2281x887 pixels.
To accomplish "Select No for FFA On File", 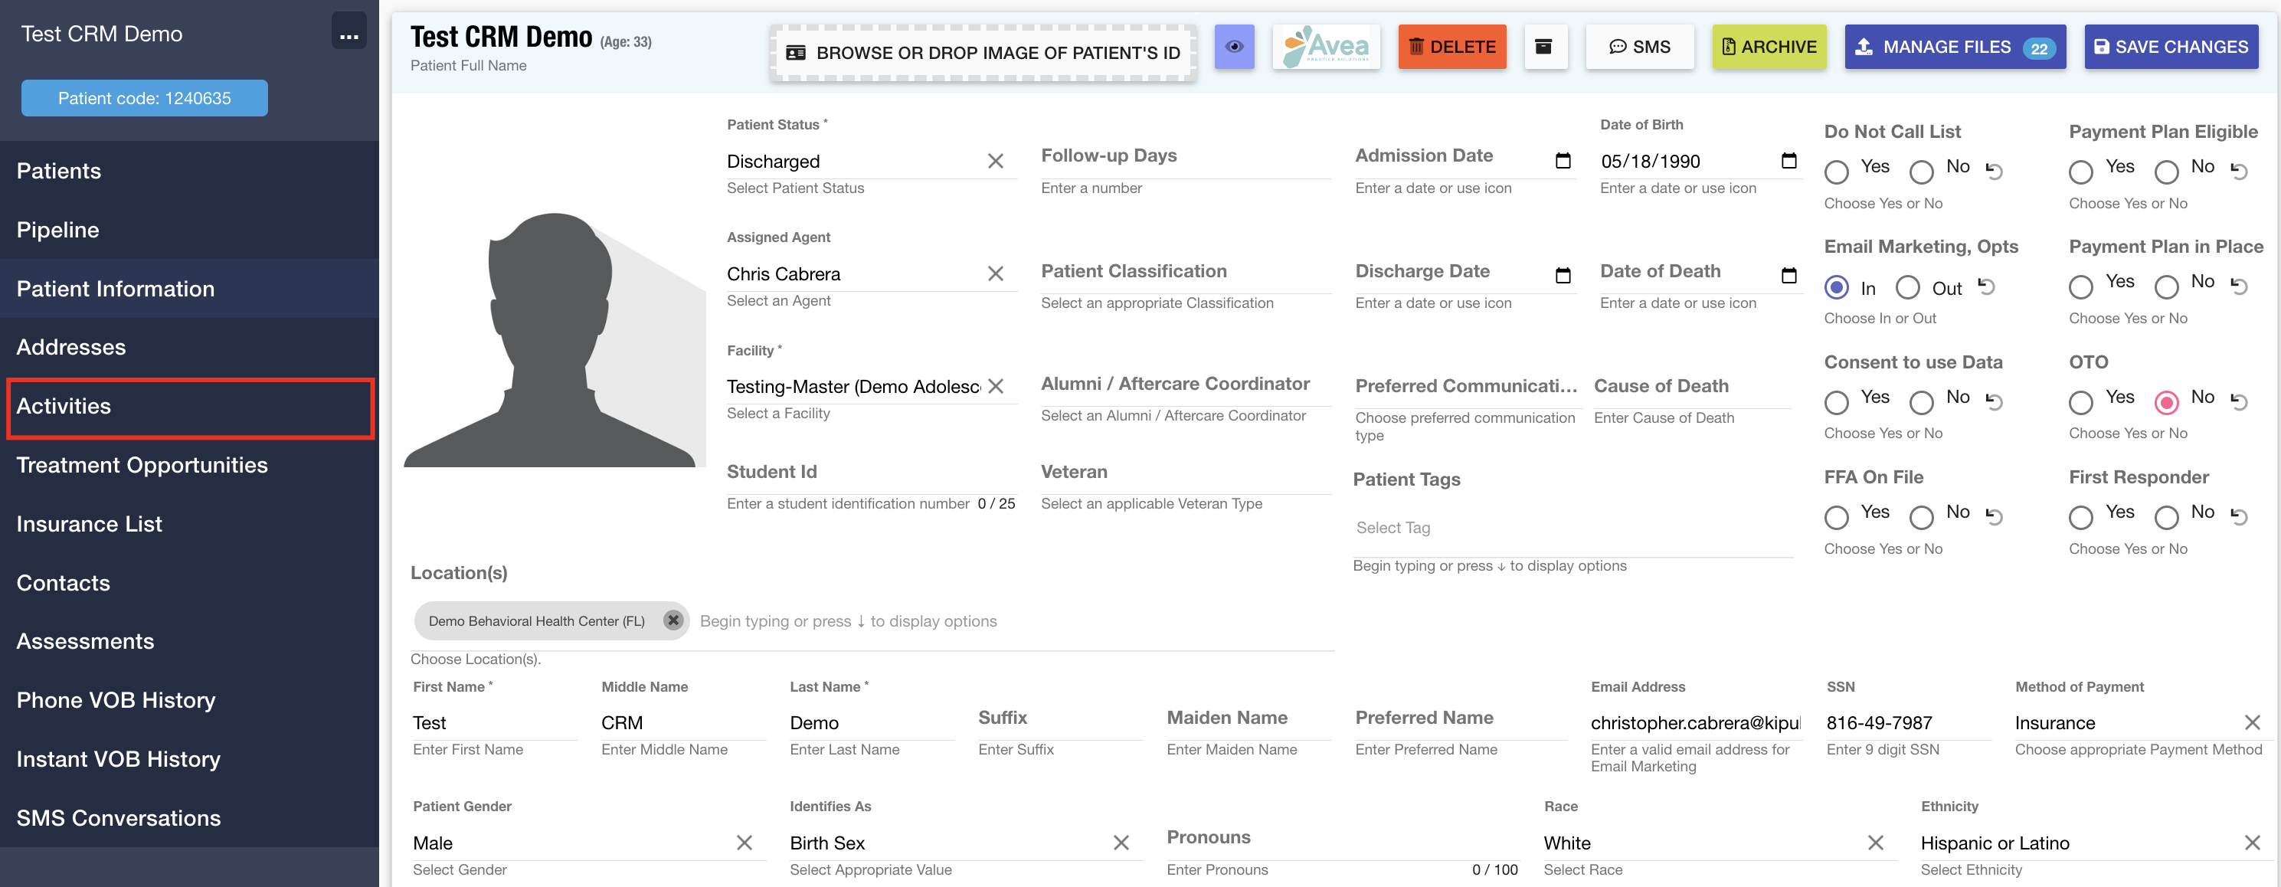I will point(1920,517).
